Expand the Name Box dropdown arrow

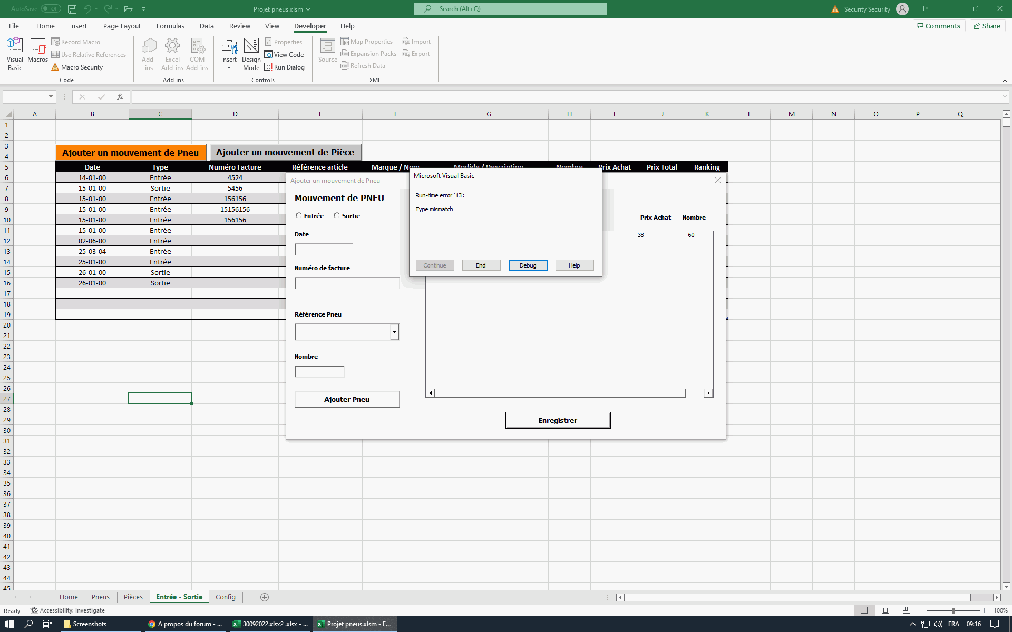pos(51,97)
